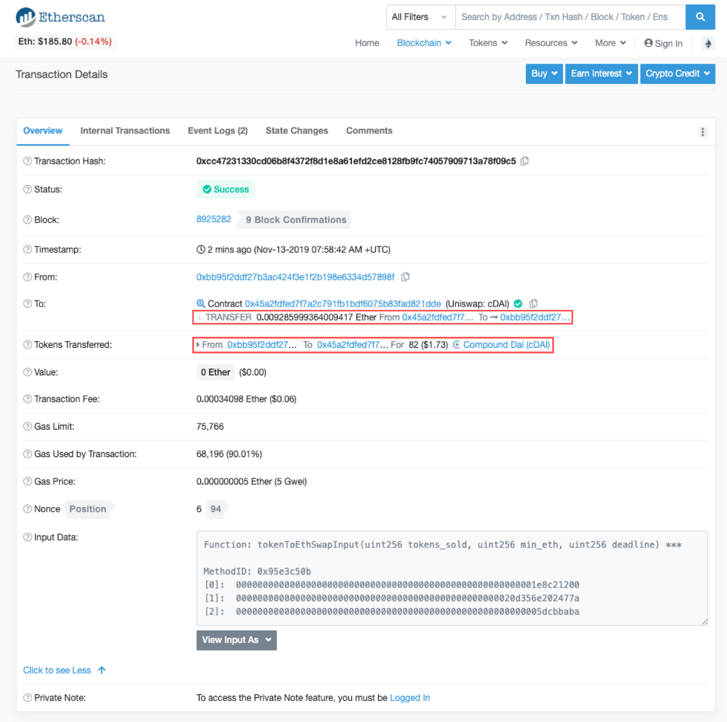Switch to the State Changes tab

click(x=297, y=131)
